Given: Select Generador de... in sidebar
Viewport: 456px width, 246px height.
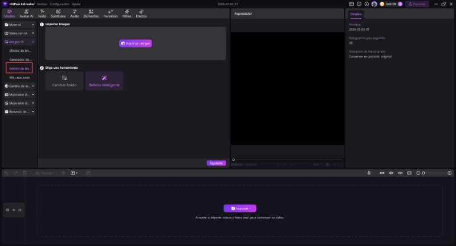Looking at the screenshot, I should point(20,60).
